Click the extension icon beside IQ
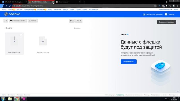 tap(163, 6)
